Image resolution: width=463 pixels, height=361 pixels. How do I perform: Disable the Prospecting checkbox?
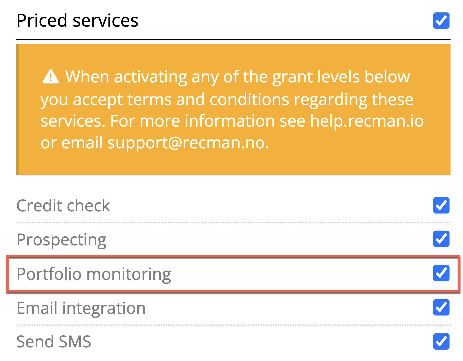pos(441,239)
